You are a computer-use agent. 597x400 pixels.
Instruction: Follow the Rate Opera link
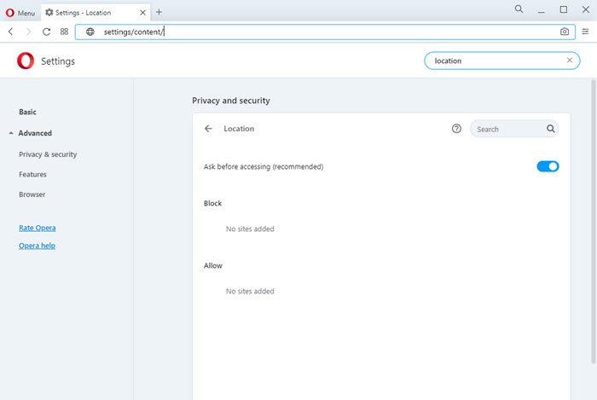38,228
